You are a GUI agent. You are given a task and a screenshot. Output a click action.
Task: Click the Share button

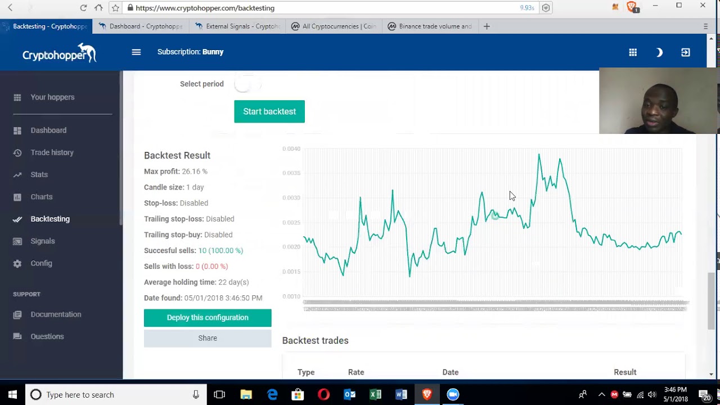click(208, 338)
